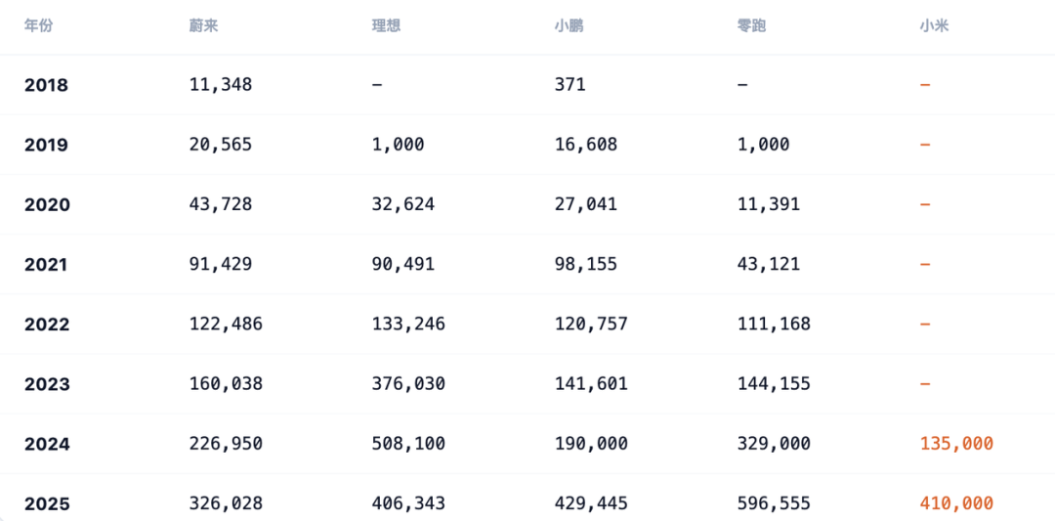The height and width of the screenshot is (521, 1055).
Task: Click the 11,348 cell for 蔚来
Action: coord(221,85)
